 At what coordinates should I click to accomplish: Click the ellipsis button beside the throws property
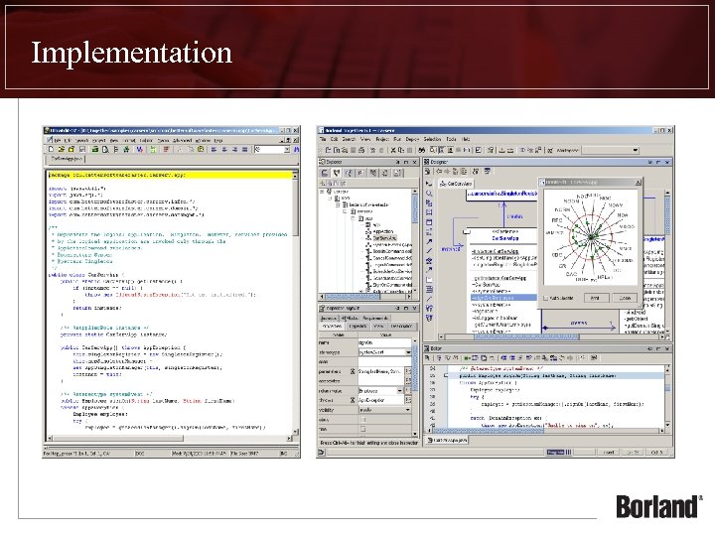pos(408,400)
